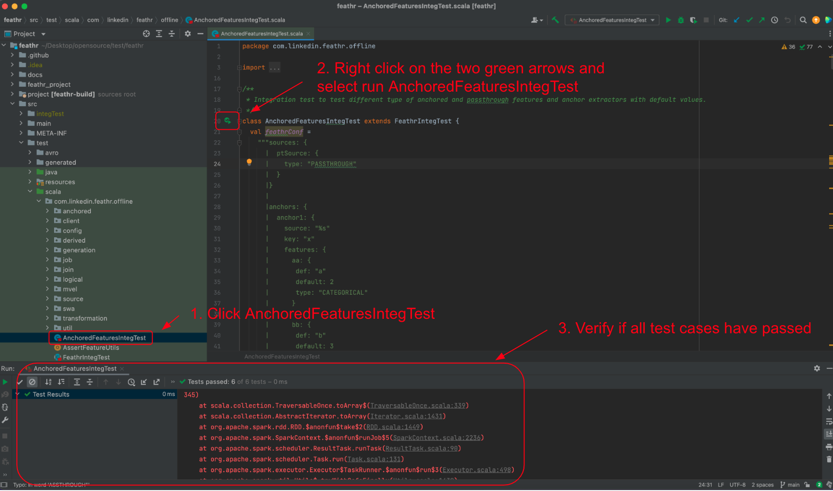Open SparkContext.scala:2236 stack trace link

[x=437, y=438]
